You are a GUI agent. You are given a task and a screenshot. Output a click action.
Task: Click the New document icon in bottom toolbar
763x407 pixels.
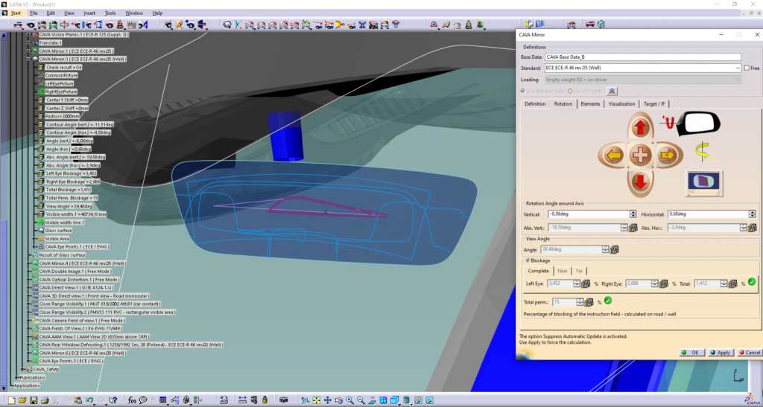click(12, 400)
